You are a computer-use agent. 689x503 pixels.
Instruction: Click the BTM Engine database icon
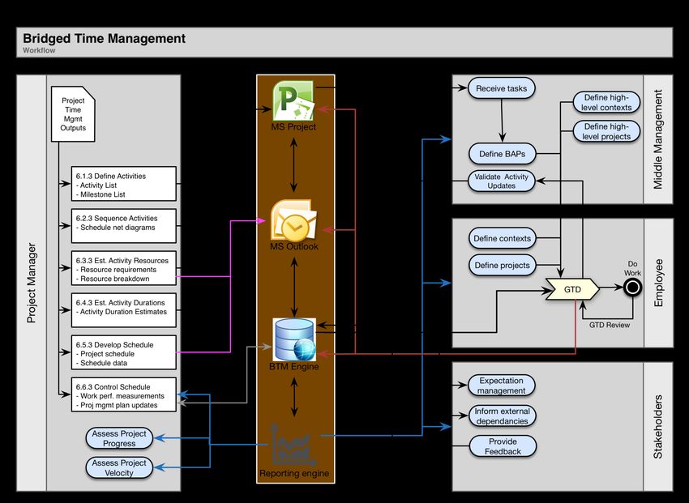click(x=294, y=339)
